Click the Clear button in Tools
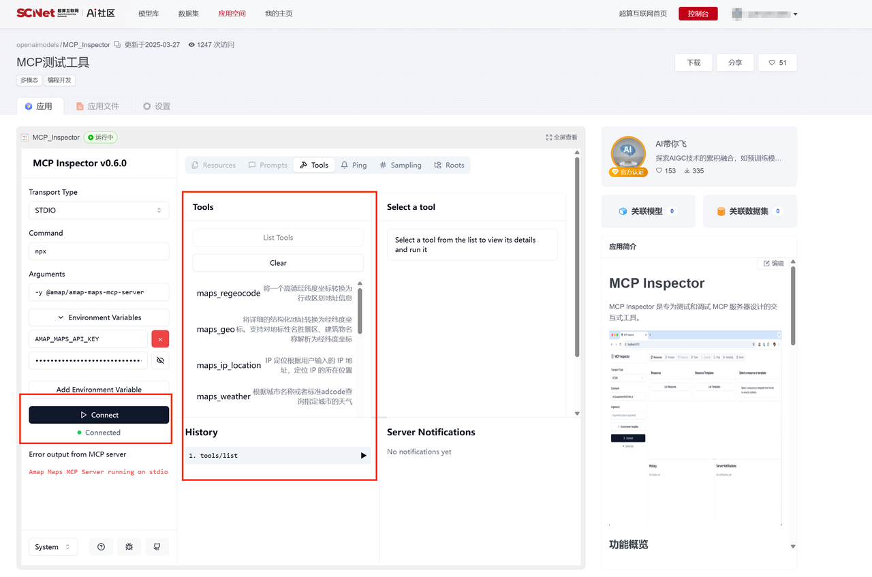 [278, 263]
